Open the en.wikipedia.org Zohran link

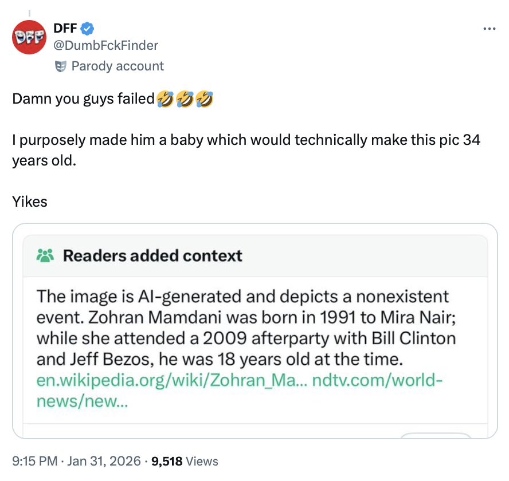171,381
